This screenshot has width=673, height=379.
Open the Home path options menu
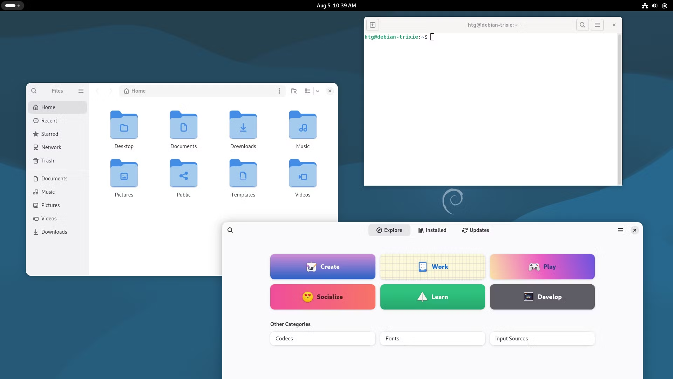[279, 91]
